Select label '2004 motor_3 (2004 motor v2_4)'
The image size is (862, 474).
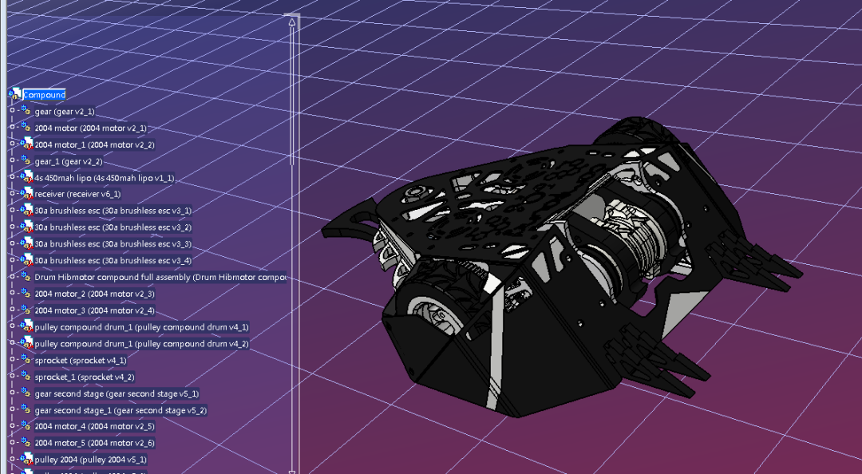coord(94,310)
